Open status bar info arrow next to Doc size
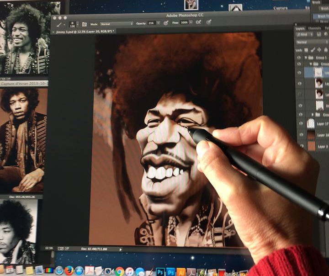The image size is (329, 276). [121, 249]
